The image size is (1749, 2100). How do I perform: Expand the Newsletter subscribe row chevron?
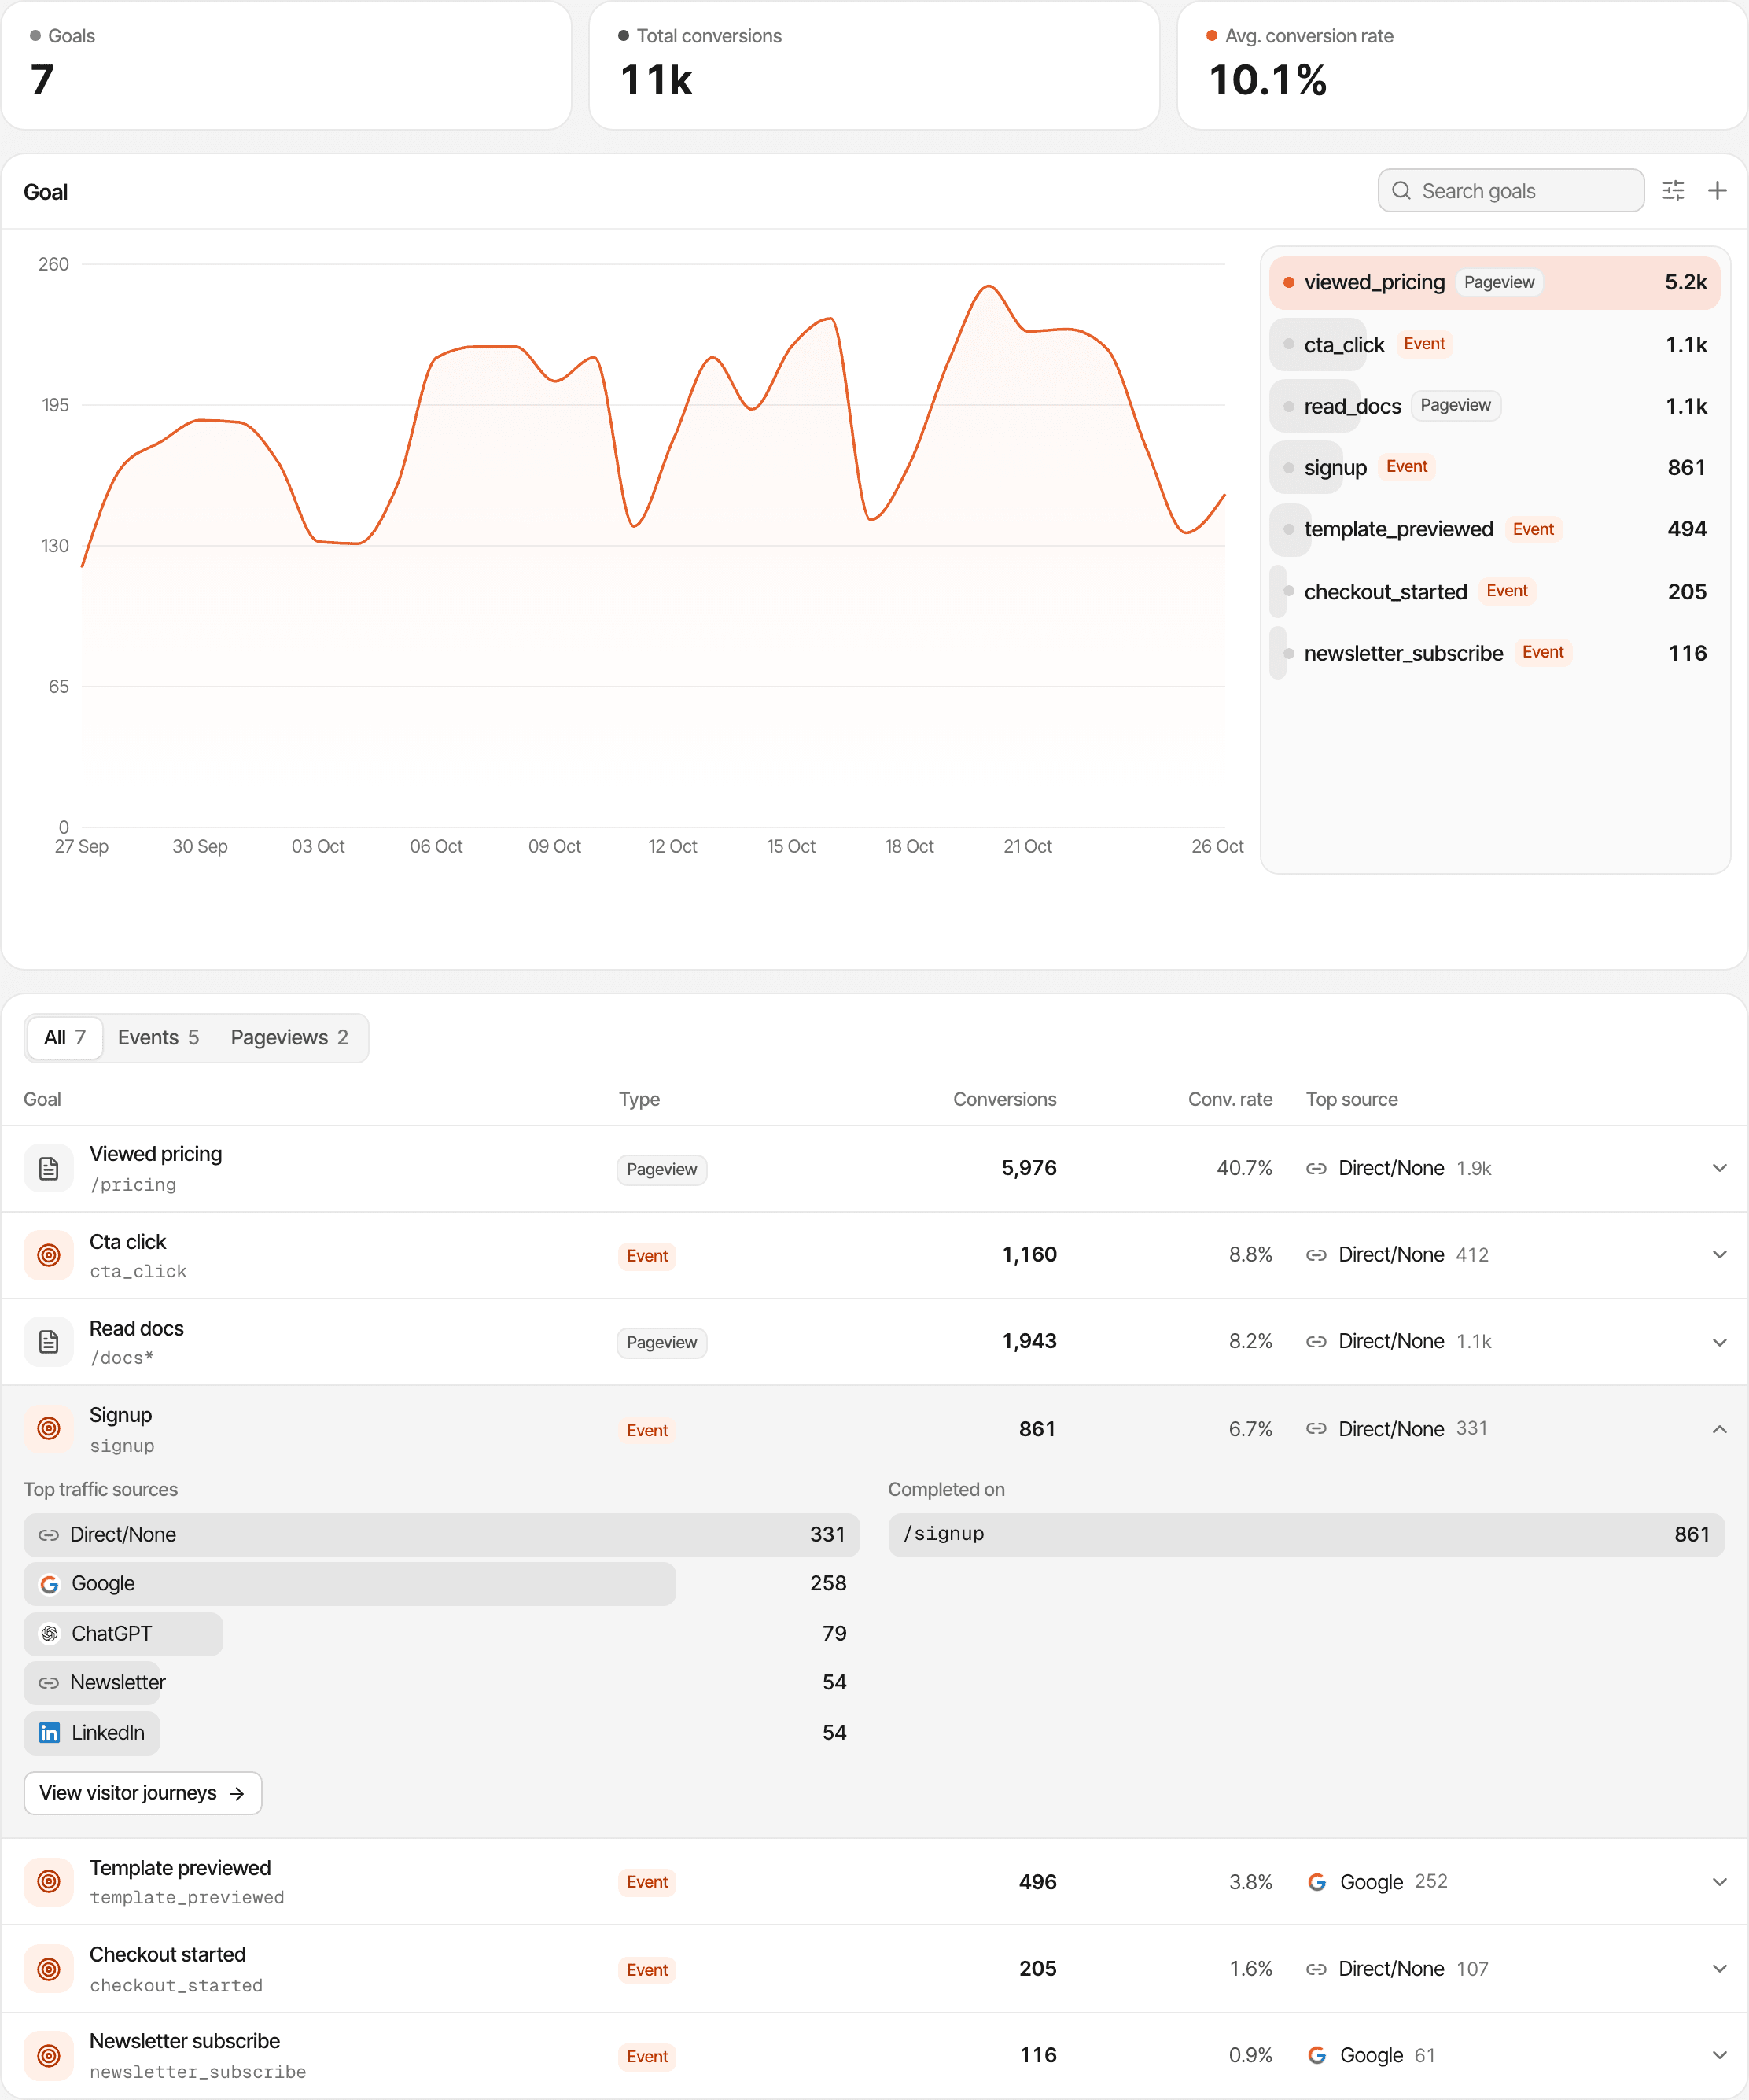1719,2056
